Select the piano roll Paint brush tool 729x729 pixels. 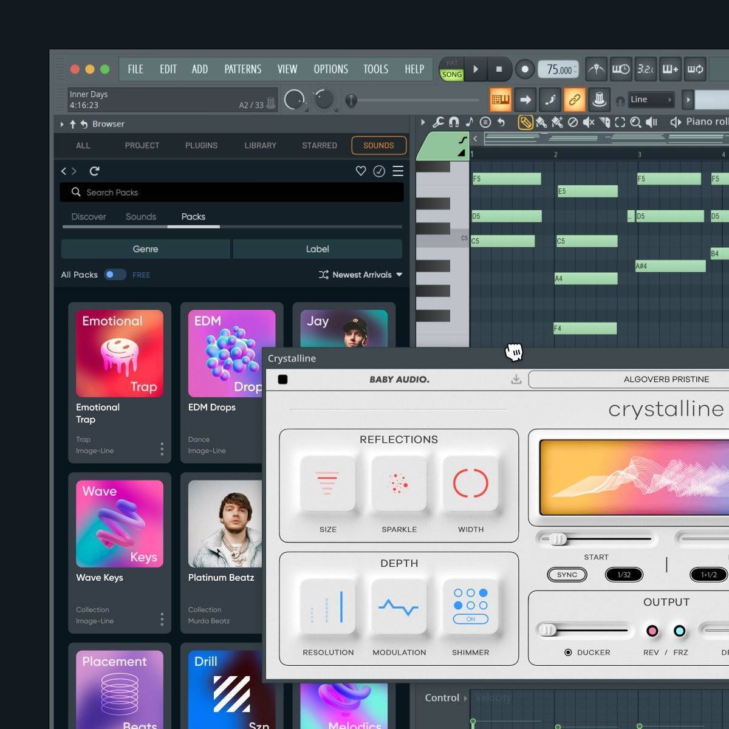pos(541,122)
